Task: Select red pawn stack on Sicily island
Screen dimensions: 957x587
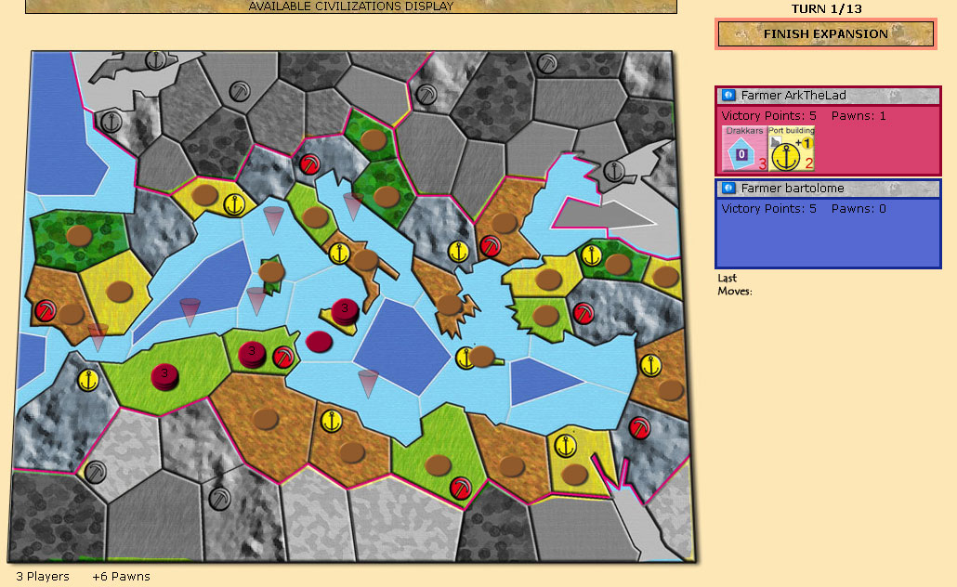Action: (x=345, y=311)
